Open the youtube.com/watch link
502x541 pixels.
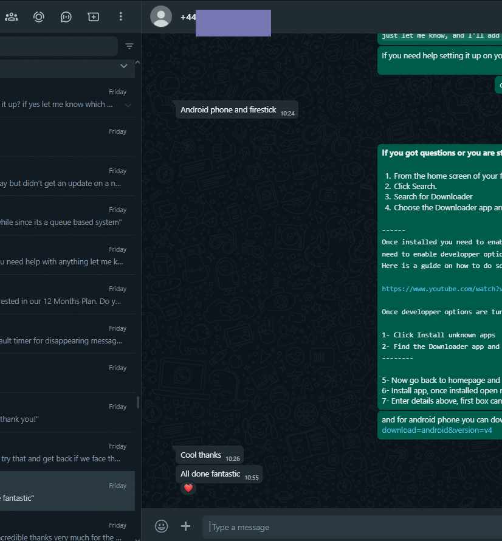tap(442, 289)
